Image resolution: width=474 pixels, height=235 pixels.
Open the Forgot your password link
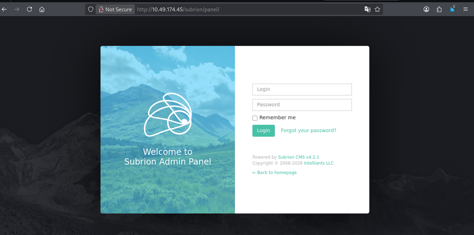(x=308, y=131)
